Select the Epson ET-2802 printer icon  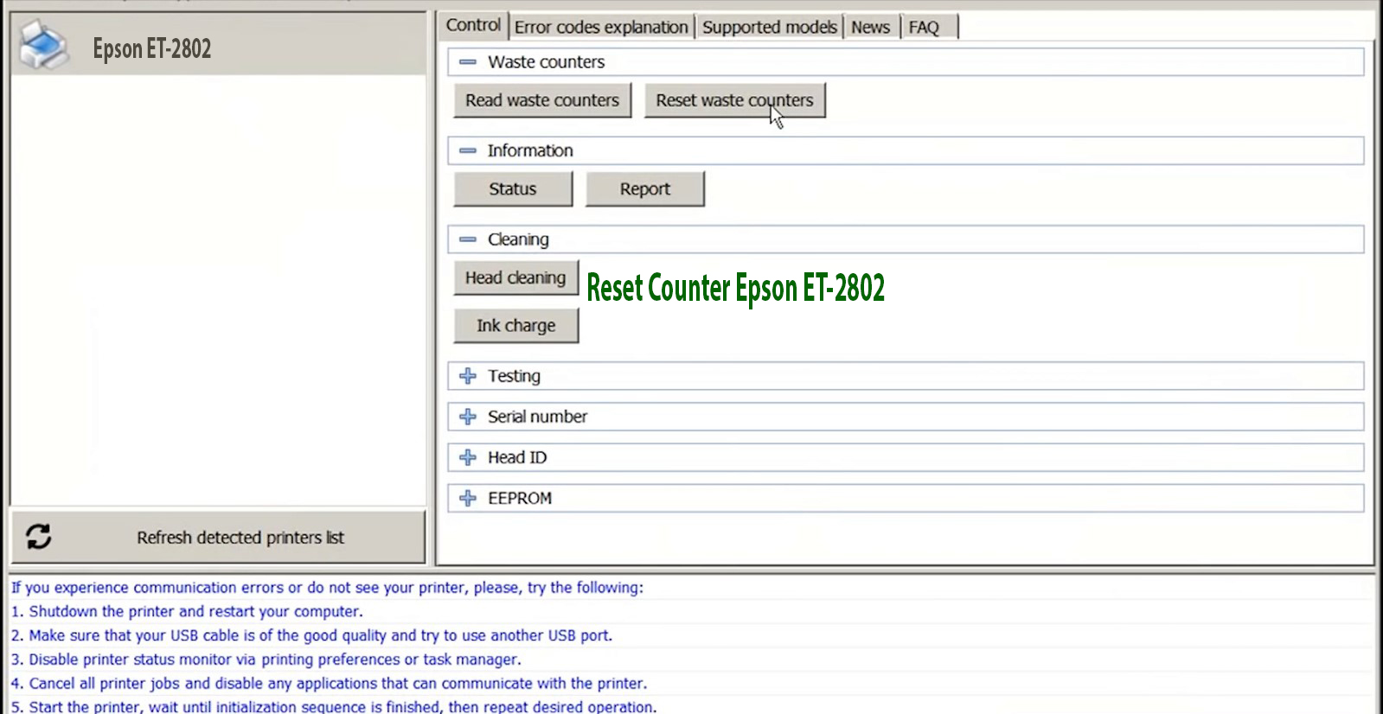click(42, 46)
